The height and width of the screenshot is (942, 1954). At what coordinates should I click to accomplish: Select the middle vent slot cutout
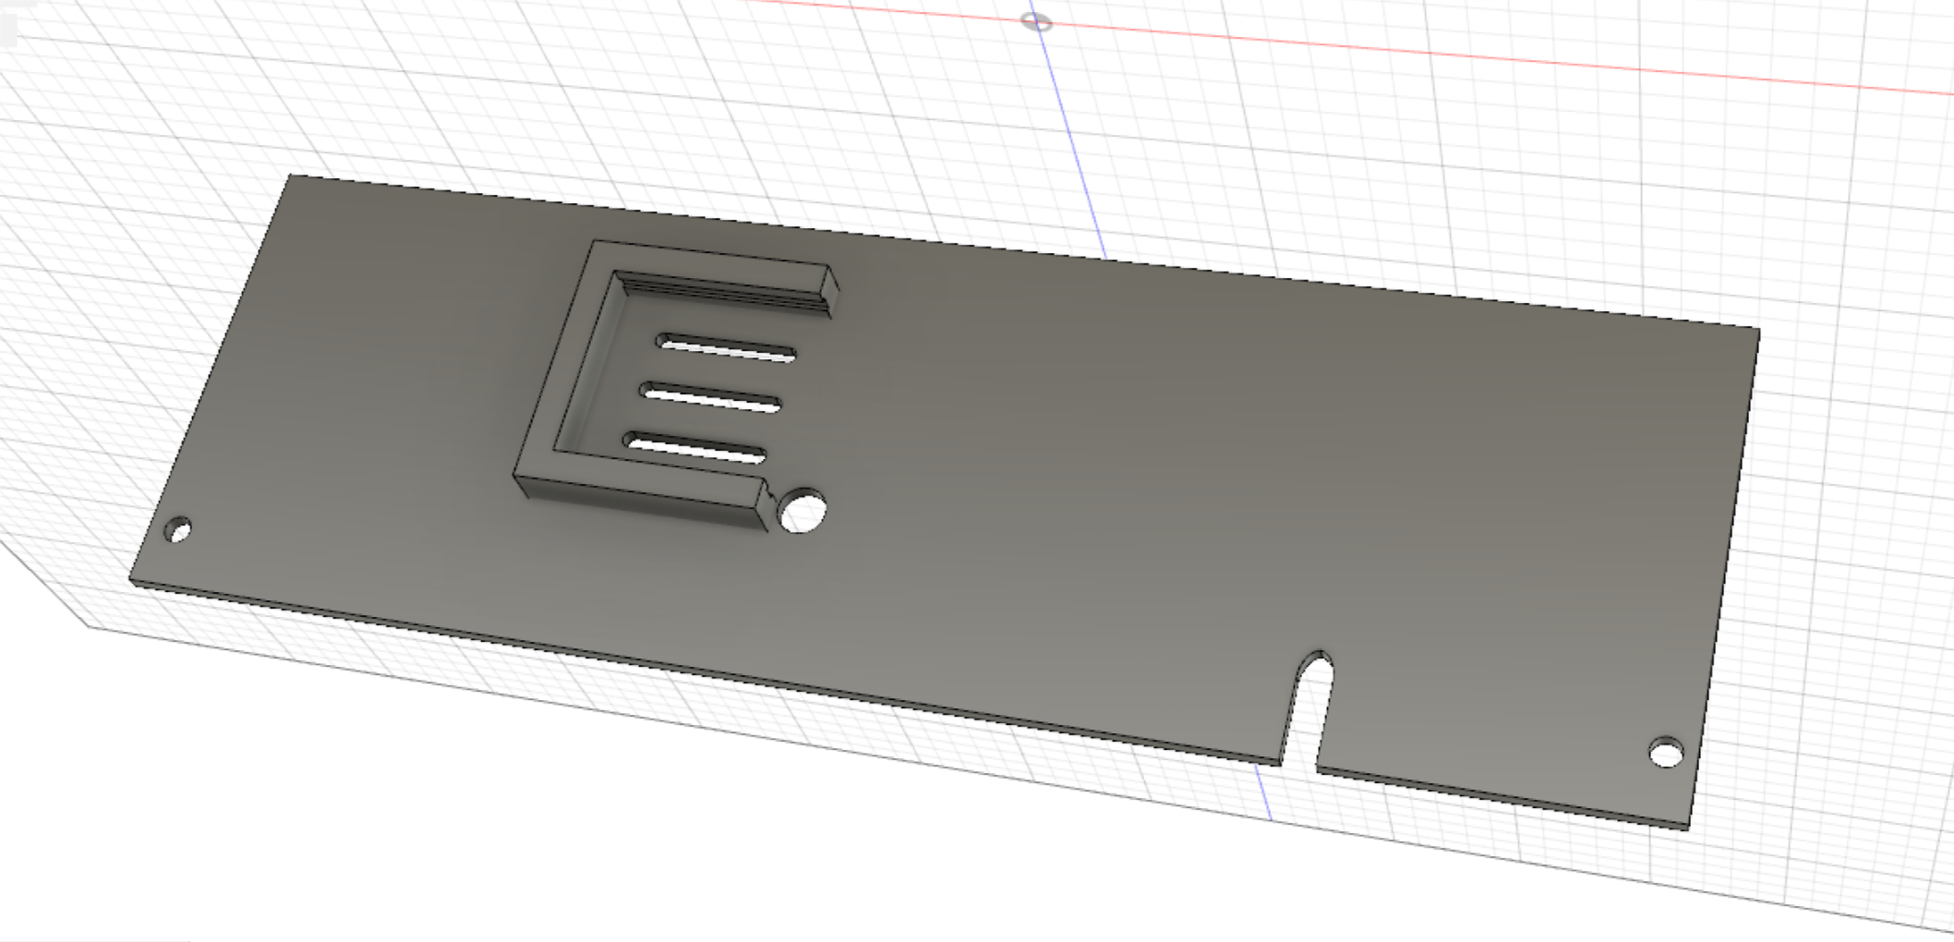click(712, 400)
